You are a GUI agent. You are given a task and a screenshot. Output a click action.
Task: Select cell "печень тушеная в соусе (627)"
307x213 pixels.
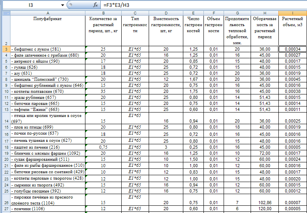click(x=48, y=141)
